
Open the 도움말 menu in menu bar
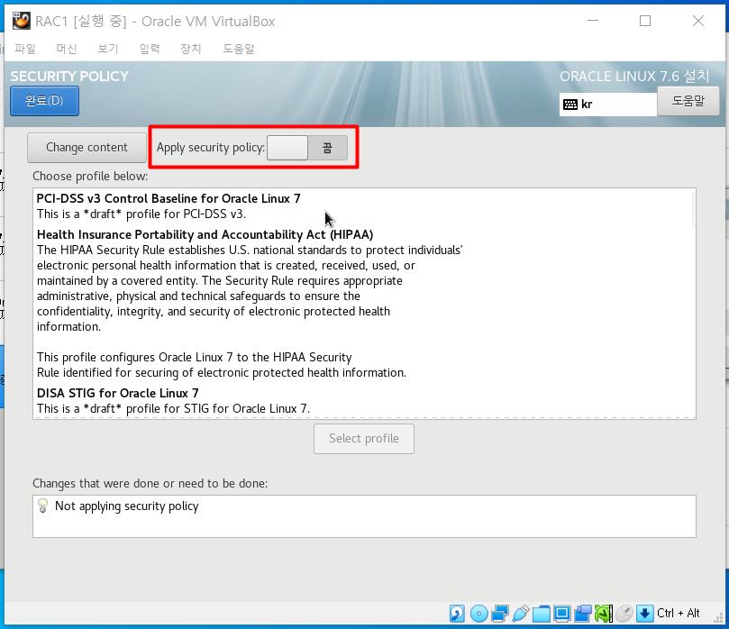click(239, 49)
